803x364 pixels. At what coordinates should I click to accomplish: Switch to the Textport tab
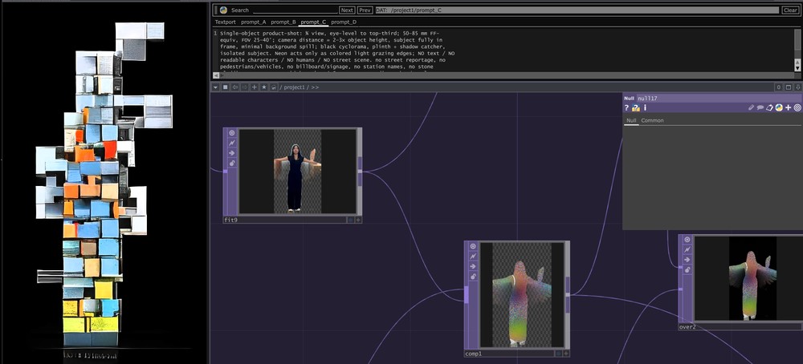pos(226,22)
